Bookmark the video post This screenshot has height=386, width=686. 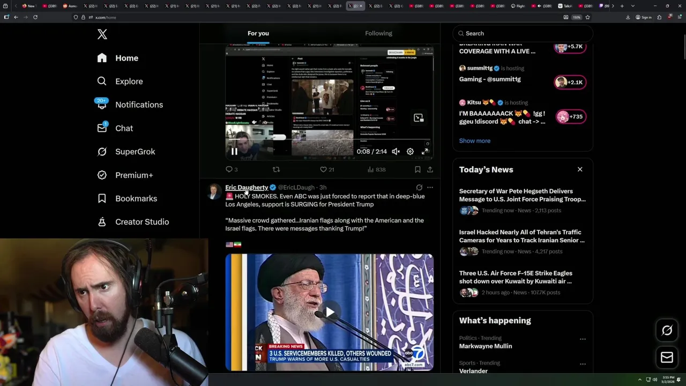click(x=417, y=169)
